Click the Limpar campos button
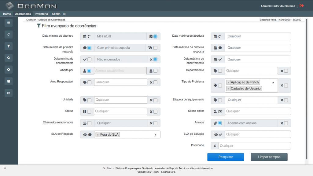Screen dimensions: 313x176 [269, 157]
